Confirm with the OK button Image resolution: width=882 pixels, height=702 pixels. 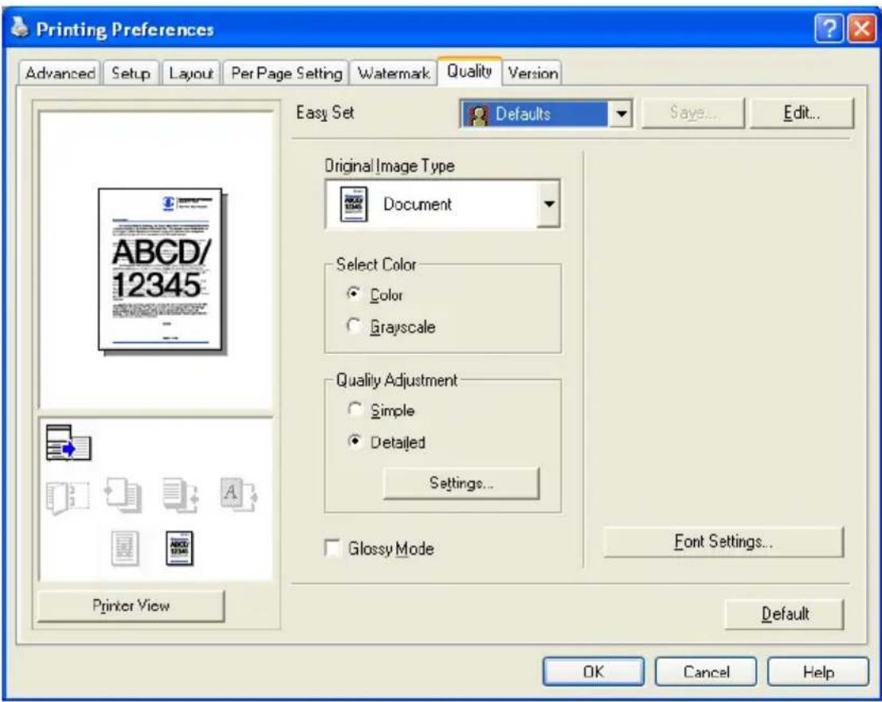[x=594, y=672]
